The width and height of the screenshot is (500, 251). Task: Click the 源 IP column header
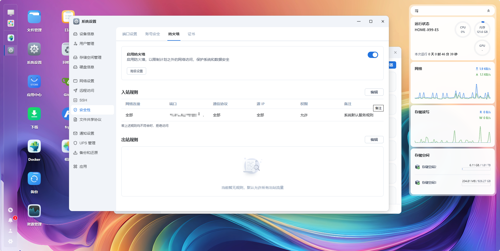pyautogui.click(x=261, y=104)
